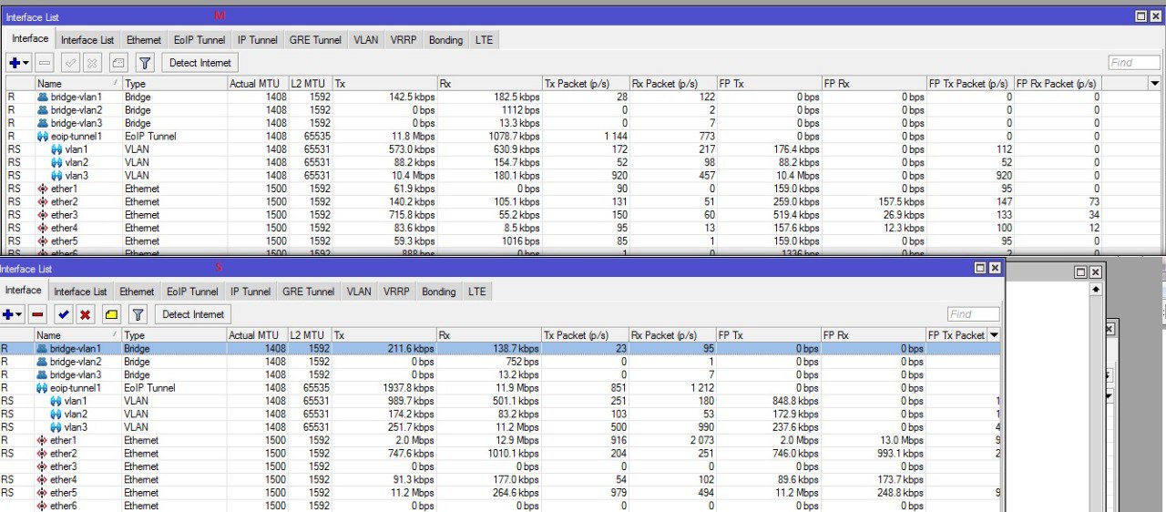Sort by Name column in top window
This screenshot has width=1166, height=512.
[77, 83]
